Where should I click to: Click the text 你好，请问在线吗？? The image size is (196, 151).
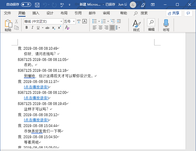40,54
